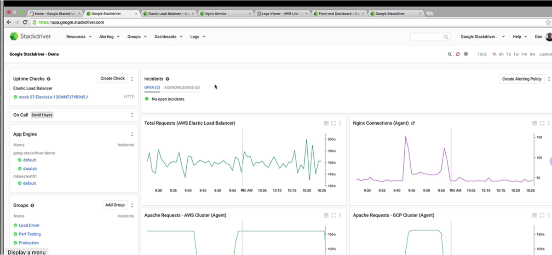Viewport: 552px width, 255px height.
Task: Collapse the Groups panel
Action: point(132,205)
